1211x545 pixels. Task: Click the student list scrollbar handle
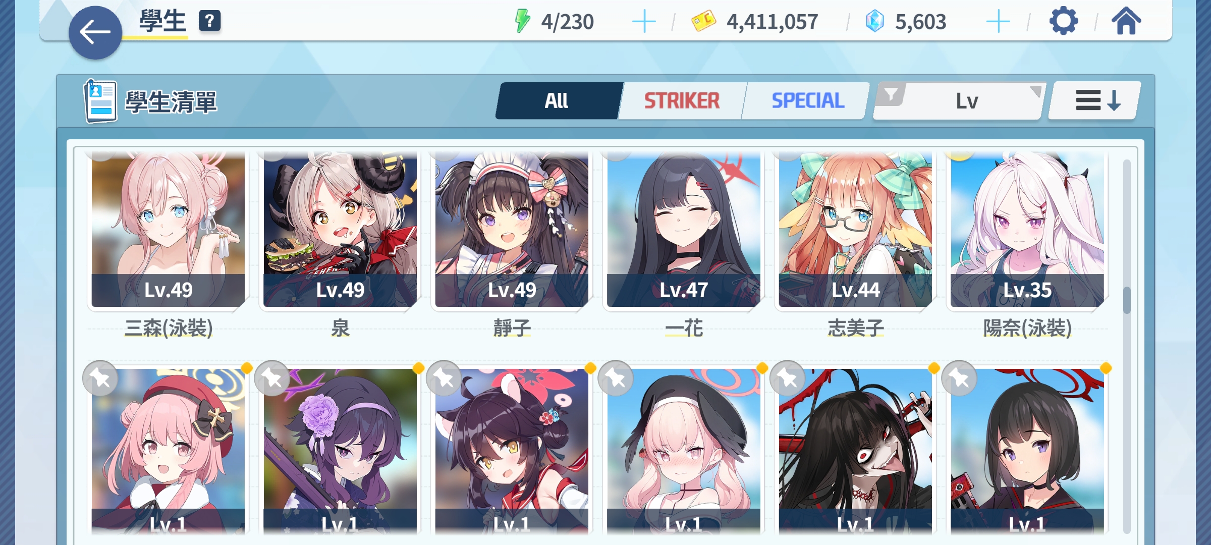(x=1127, y=300)
